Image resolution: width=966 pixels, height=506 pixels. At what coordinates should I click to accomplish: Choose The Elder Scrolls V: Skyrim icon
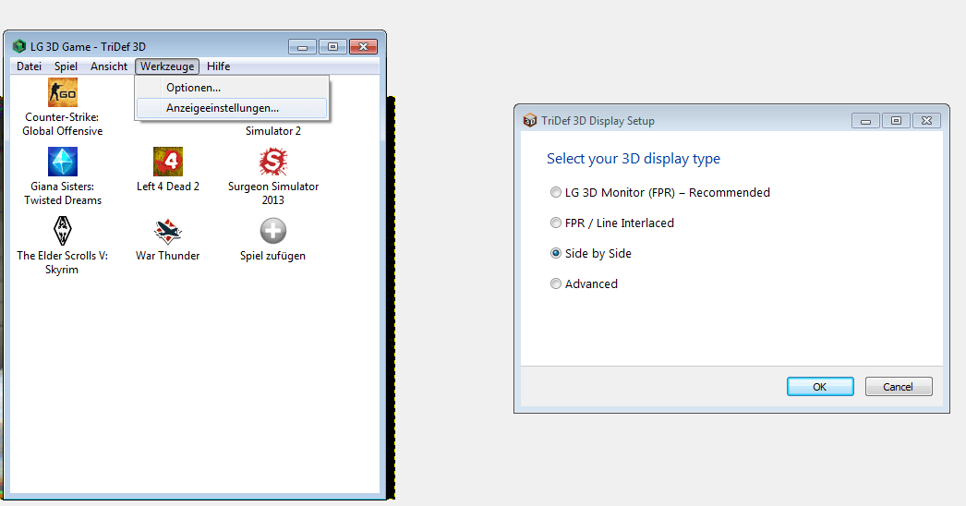tap(62, 231)
